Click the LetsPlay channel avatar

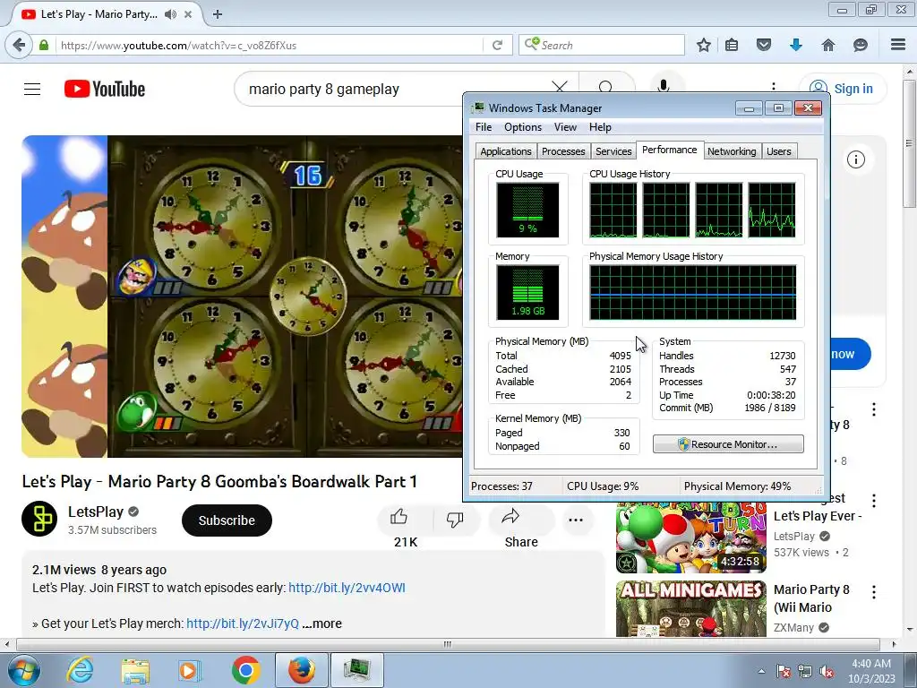pyautogui.click(x=39, y=519)
